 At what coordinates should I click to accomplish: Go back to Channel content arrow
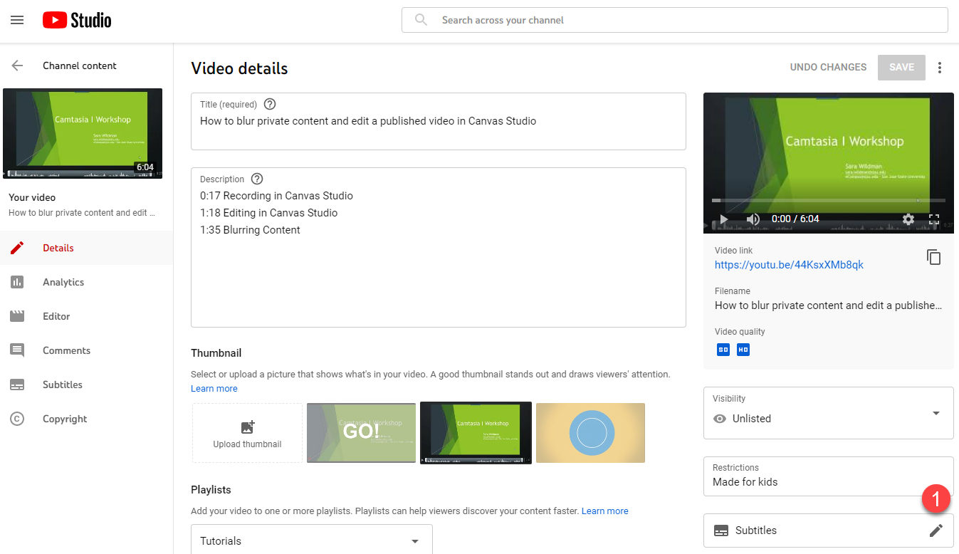(x=17, y=66)
